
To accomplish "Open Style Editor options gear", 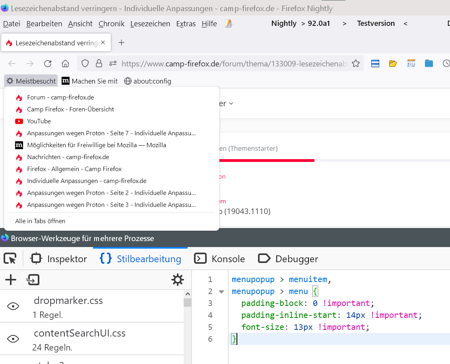I will [177, 280].
